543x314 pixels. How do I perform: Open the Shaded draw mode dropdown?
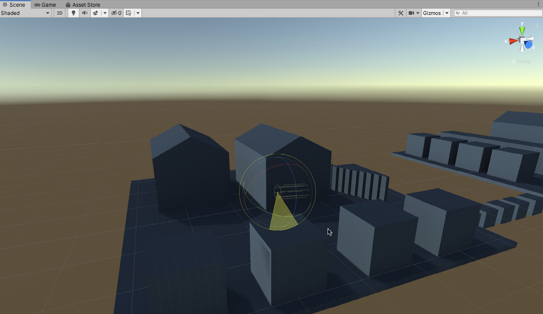coord(25,13)
